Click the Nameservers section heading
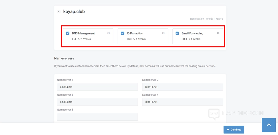The height and width of the screenshot is (135, 278). [64, 58]
